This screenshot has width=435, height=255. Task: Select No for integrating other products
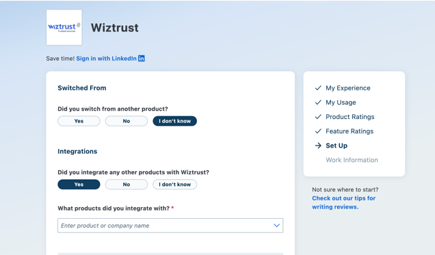pos(127,185)
